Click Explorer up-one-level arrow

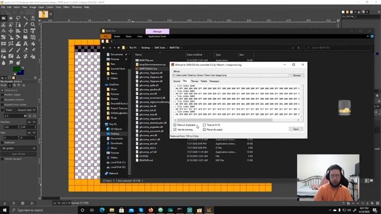point(118,48)
